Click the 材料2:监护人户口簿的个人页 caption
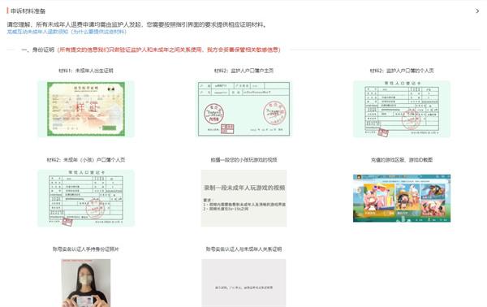 (402, 71)
